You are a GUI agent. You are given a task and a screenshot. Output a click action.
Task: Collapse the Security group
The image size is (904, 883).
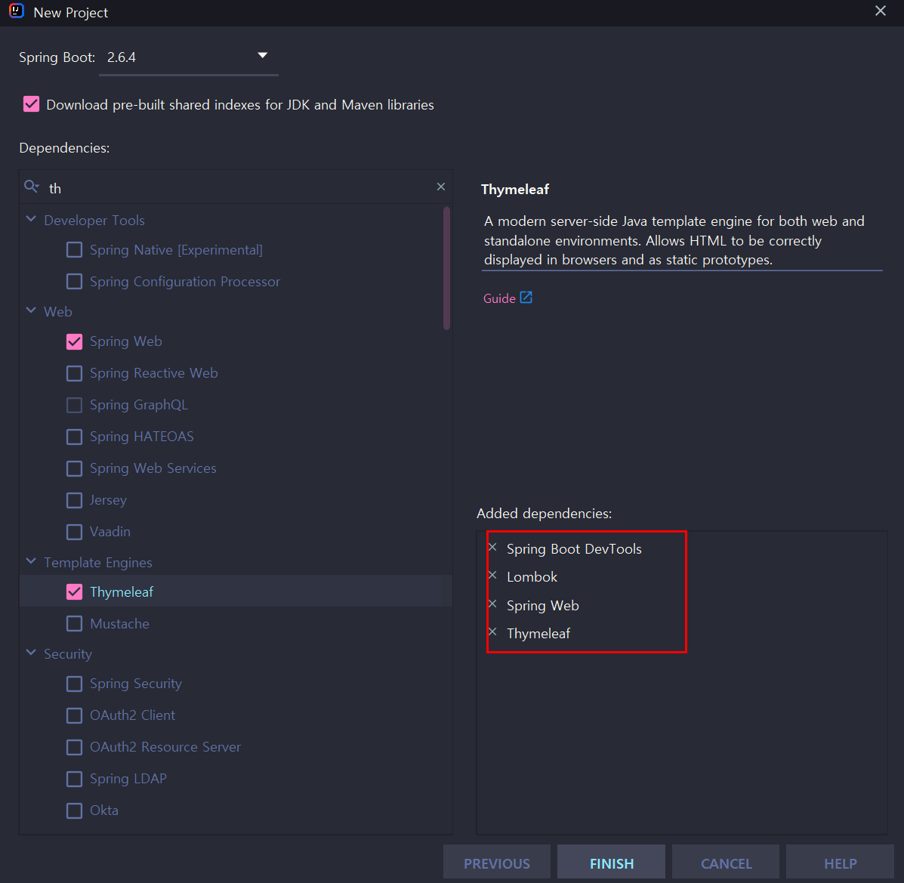tap(31, 653)
